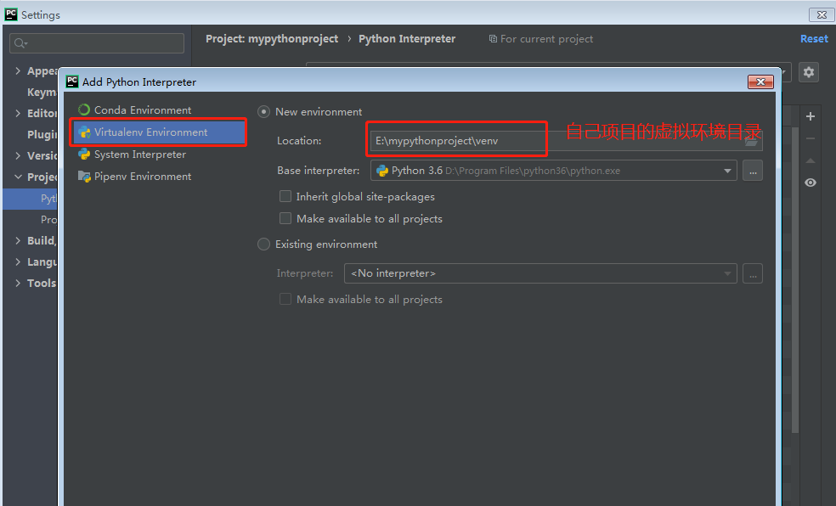This screenshot has height=506, width=836.
Task: Expand Build section in Settings tree
Action: point(18,241)
